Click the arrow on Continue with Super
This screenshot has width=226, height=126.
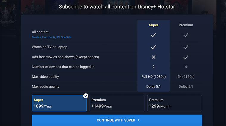click(x=139, y=120)
